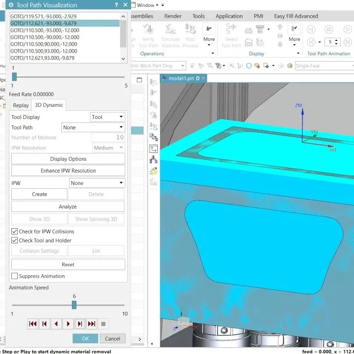Click the Display Options button
The height and width of the screenshot is (354, 354).
point(68,159)
